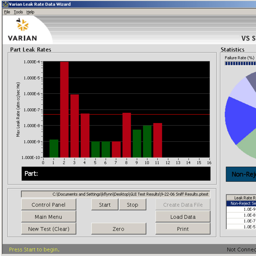
Task: Open the Control Panel
Action: click(49, 205)
